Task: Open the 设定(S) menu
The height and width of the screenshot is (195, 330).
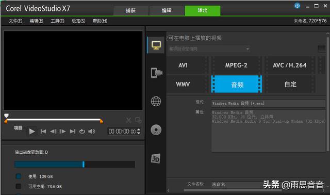Action: point(78,21)
